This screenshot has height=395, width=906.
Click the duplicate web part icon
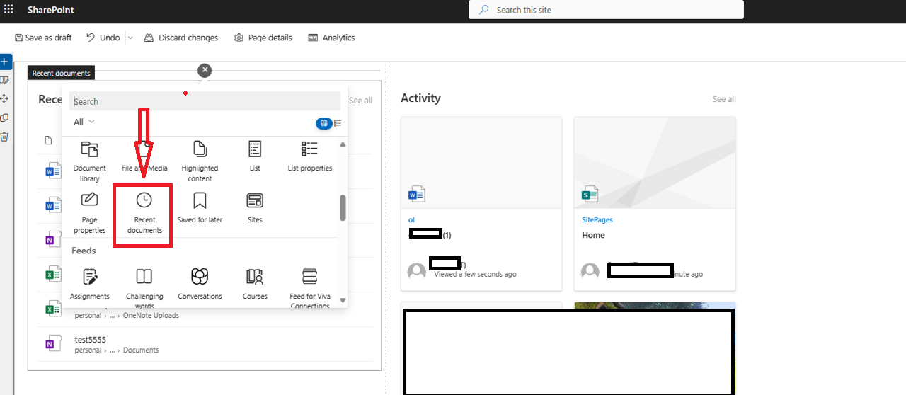point(4,118)
